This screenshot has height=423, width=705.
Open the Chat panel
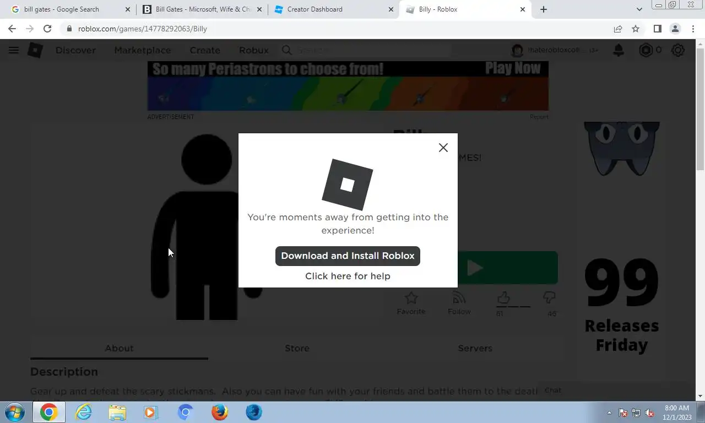click(552, 390)
